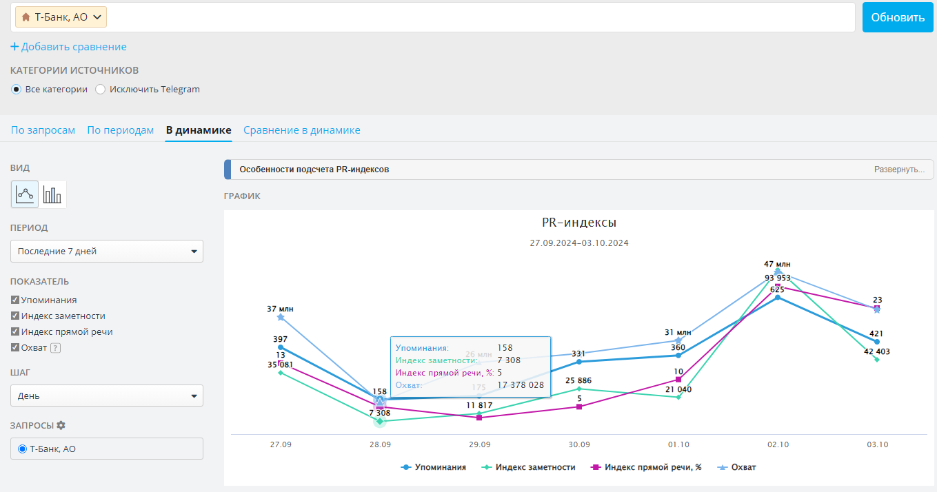Switch to the По запросам tab
The height and width of the screenshot is (492, 937).
point(43,130)
